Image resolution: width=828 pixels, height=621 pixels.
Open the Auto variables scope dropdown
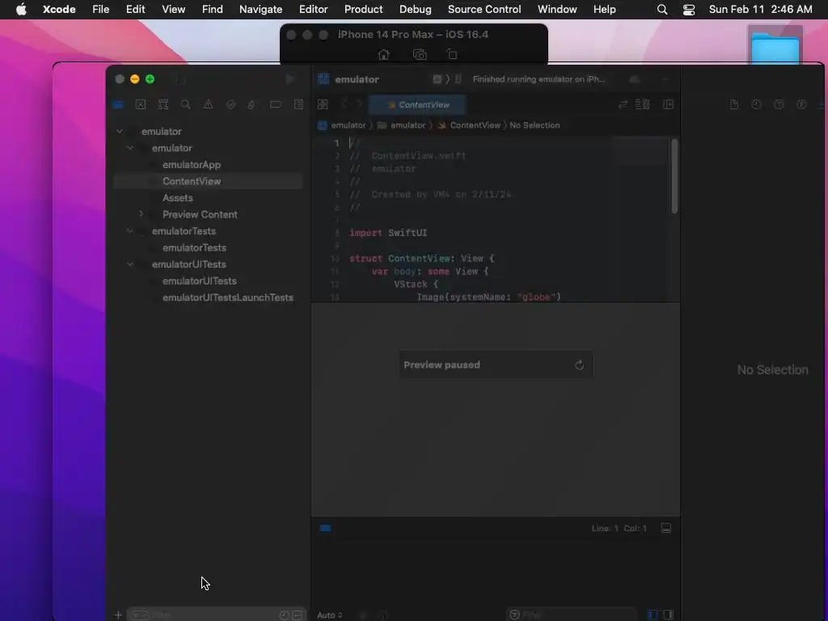pos(330,615)
